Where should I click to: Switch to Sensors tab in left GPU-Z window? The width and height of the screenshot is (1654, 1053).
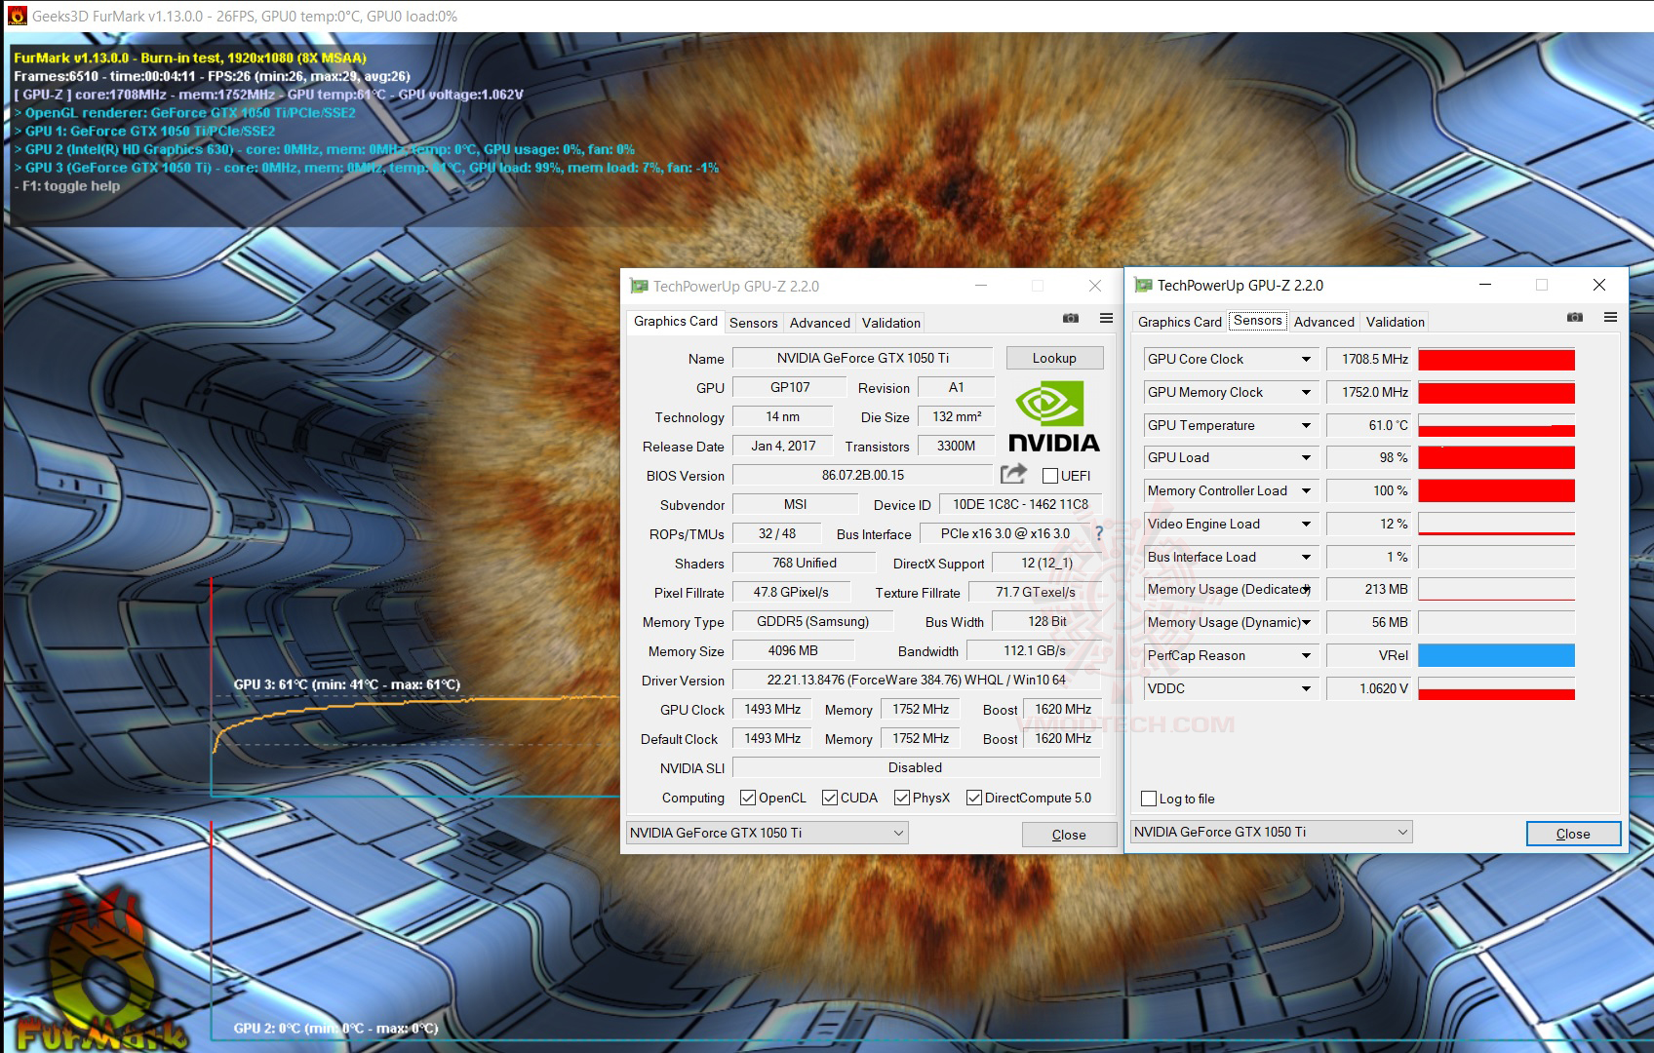point(754,323)
